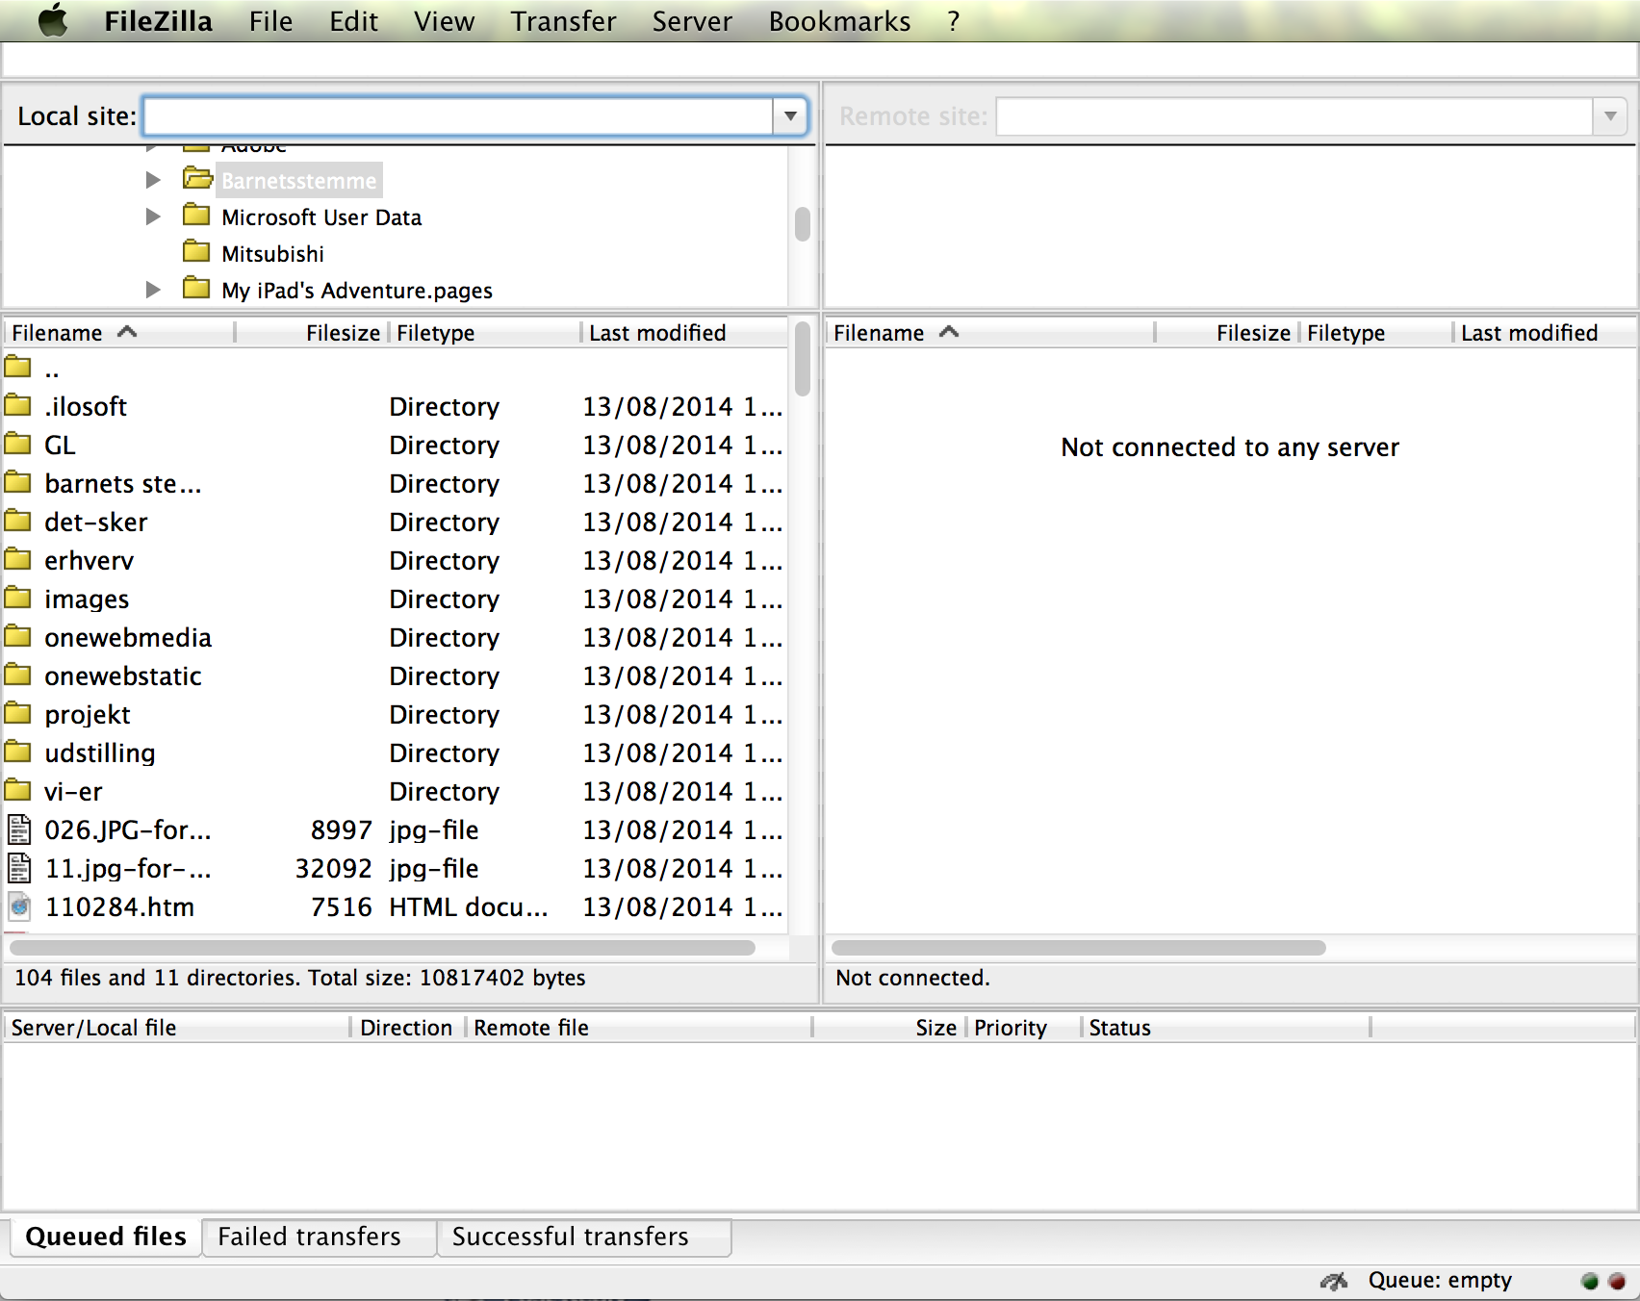The image size is (1640, 1301).
Task: Expand the Microsoft User Data tree node
Action: click(153, 217)
